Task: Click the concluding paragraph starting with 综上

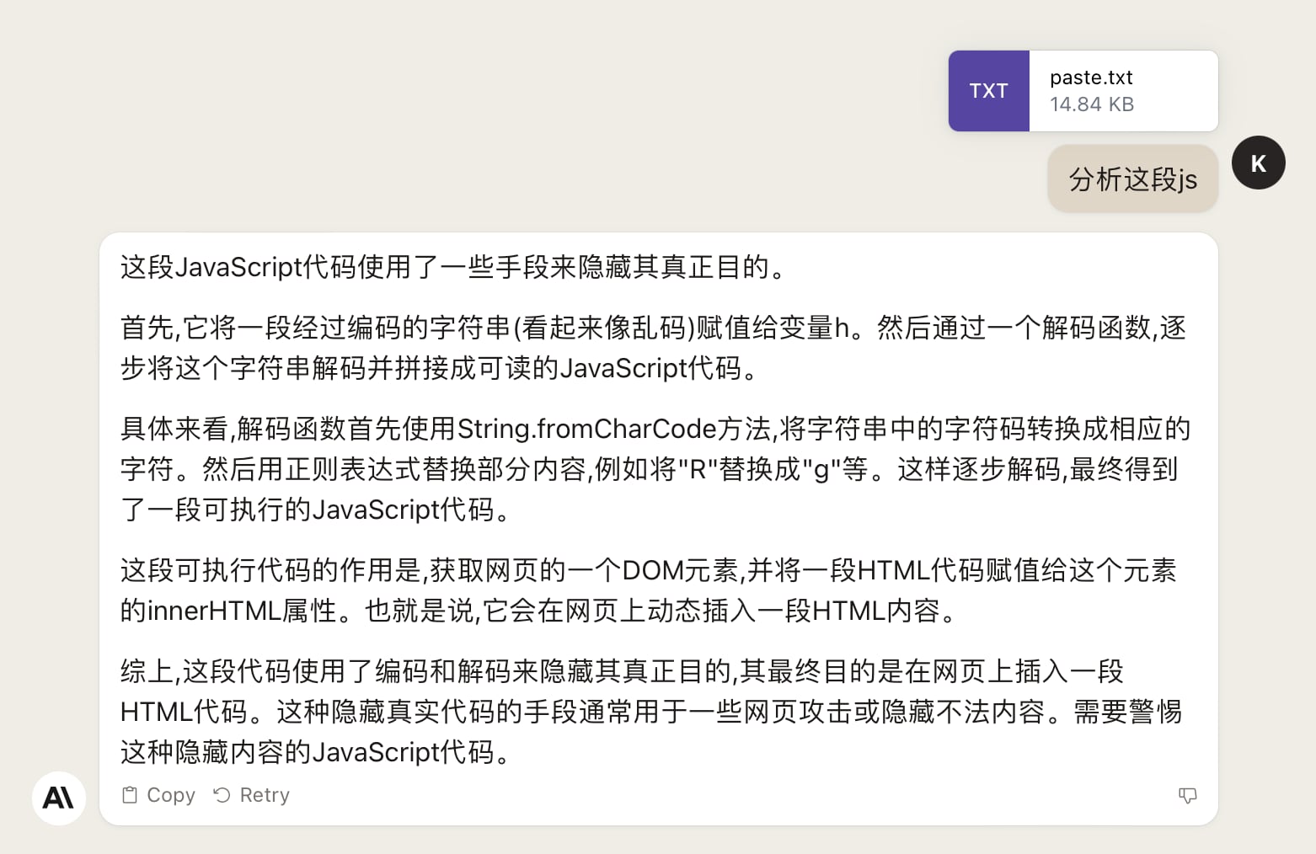Action: tap(650, 711)
